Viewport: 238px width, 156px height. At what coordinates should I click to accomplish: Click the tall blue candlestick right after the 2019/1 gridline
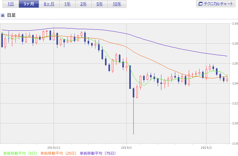pyautogui.click(x=130, y=77)
